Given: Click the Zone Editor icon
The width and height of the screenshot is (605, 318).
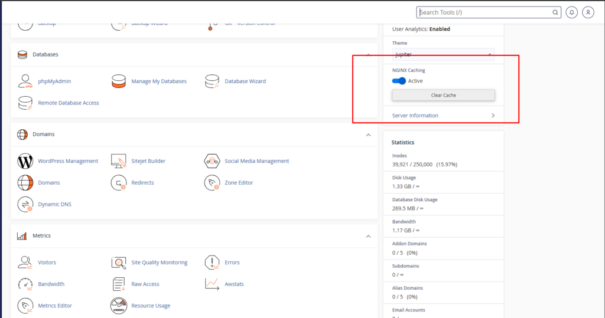Looking at the screenshot, I should pos(212,183).
